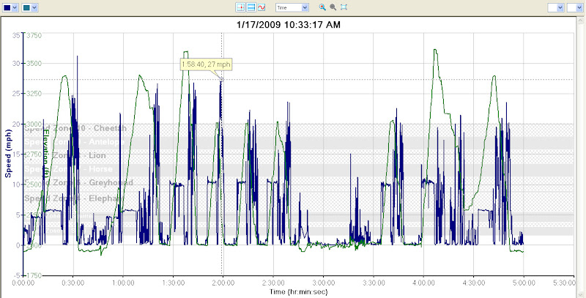The image size is (586, 298).
Task: Open the first blank dropdown at top right
Action: pyautogui.click(x=556, y=7)
